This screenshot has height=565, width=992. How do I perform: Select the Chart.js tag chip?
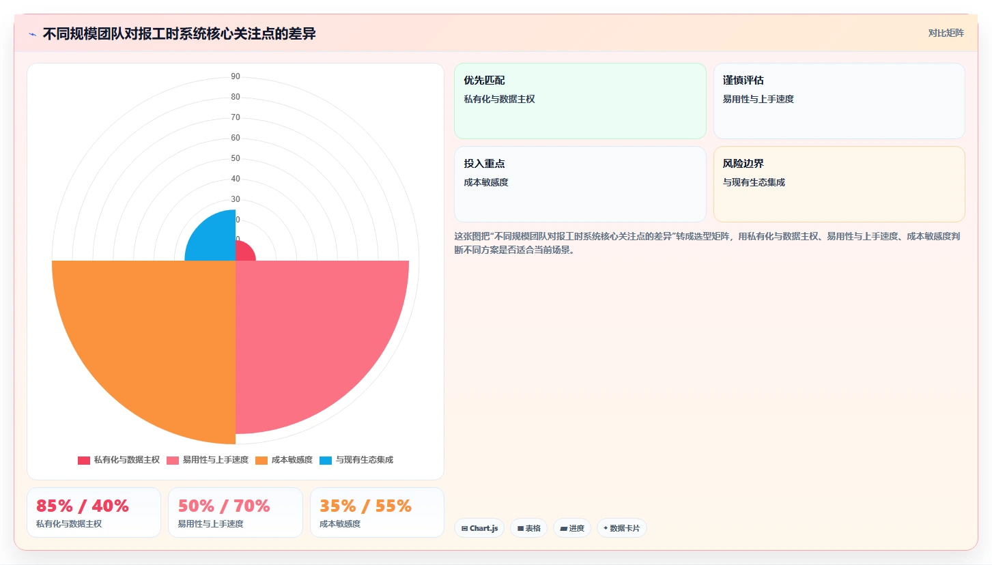[479, 528]
